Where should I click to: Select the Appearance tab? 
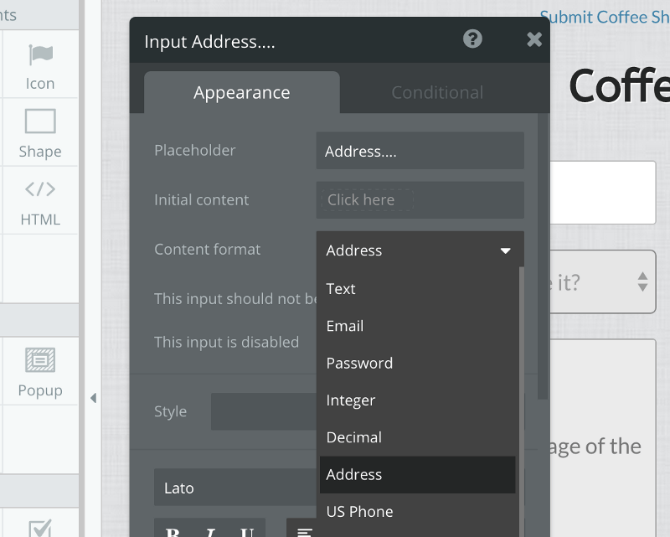[x=242, y=92]
